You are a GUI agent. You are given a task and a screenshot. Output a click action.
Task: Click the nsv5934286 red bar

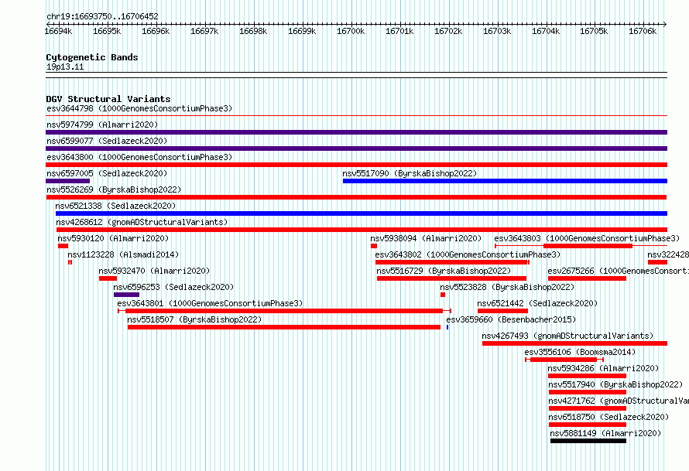click(x=587, y=376)
